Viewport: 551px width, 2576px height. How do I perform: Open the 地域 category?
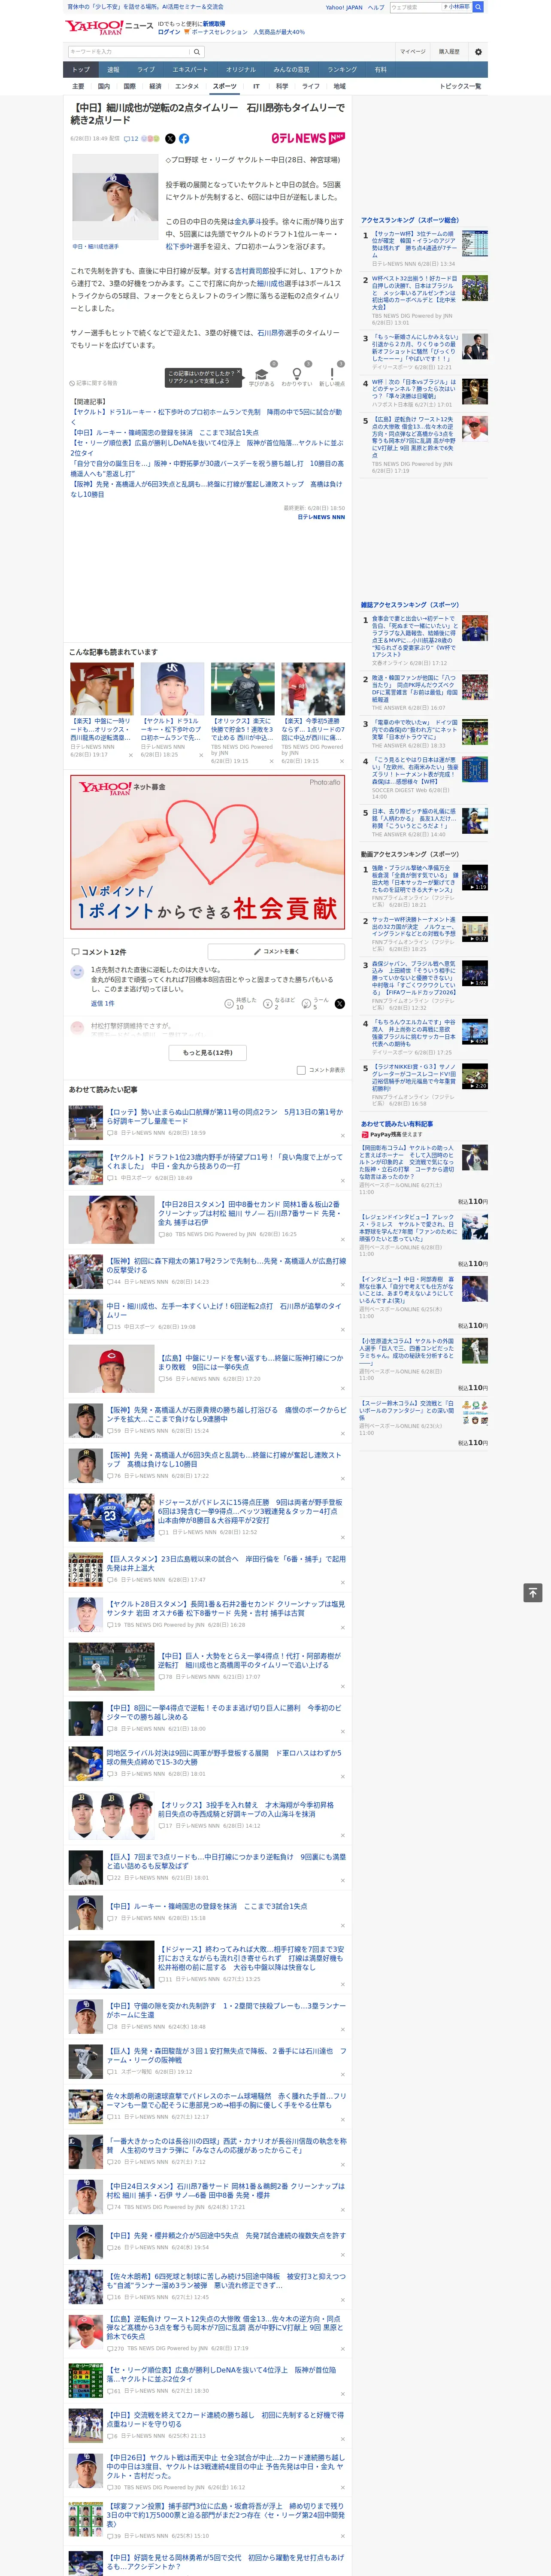click(x=340, y=87)
